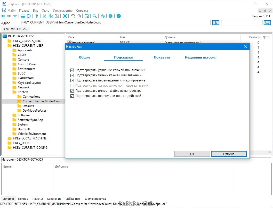This screenshot has width=273, height=208.
Task: Go back with the blue left arrow
Action: coord(3,16)
